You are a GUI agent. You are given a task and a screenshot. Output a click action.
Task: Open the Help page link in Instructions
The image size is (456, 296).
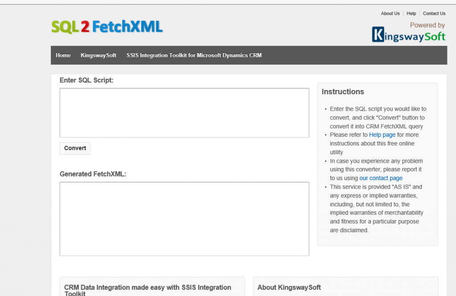(x=382, y=135)
